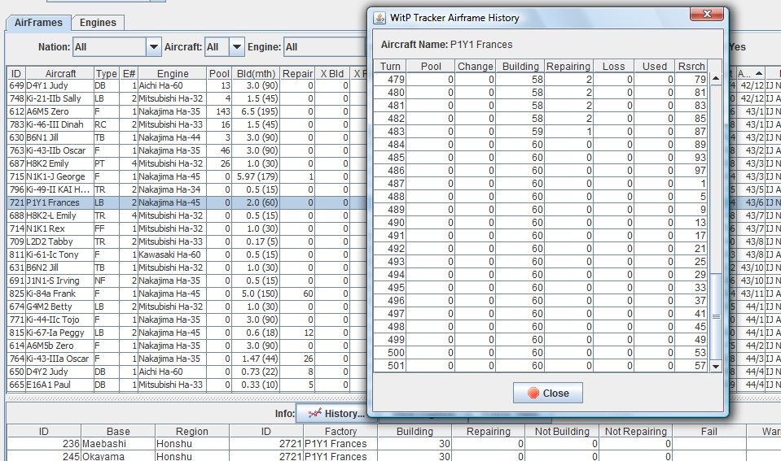This screenshot has width=781, height=461.
Task: Select the H8K2 Emily row
Action: (x=186, y=163)
